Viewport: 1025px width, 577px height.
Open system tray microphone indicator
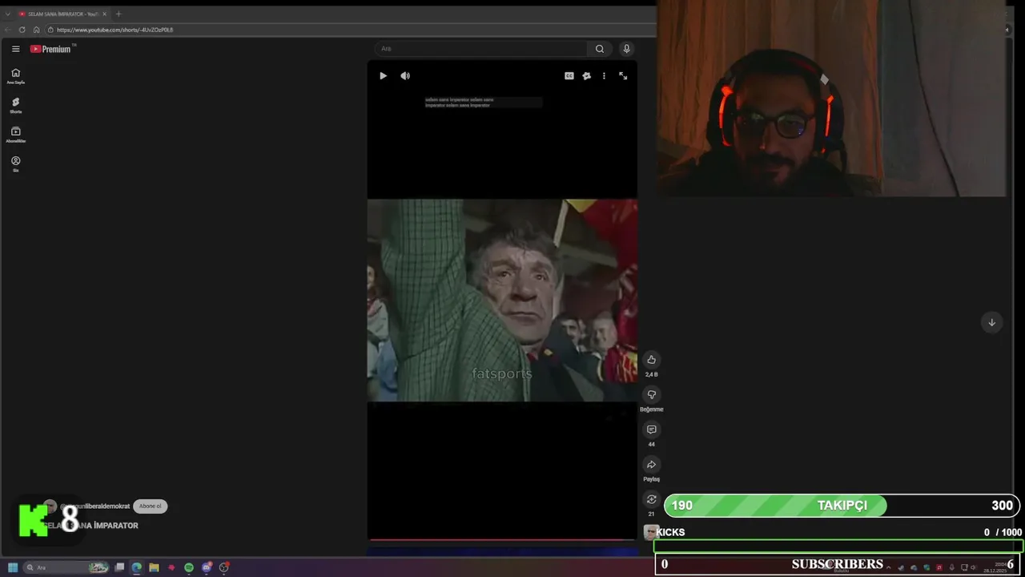[951, 567]
